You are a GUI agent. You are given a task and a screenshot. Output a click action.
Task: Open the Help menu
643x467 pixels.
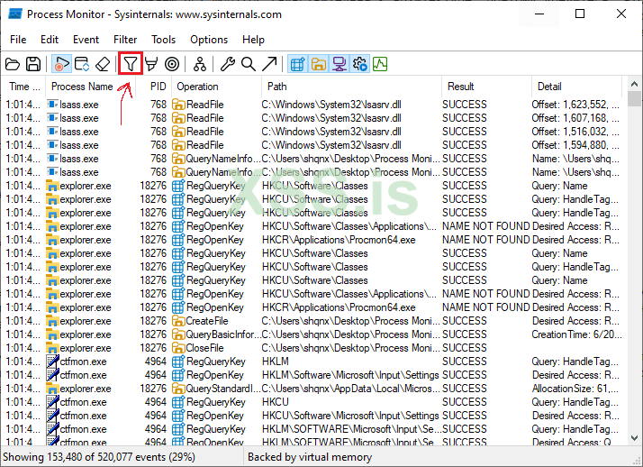coord(253,40)
